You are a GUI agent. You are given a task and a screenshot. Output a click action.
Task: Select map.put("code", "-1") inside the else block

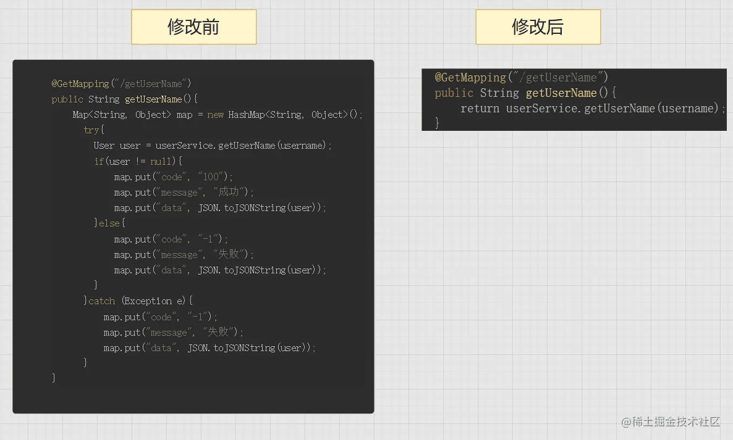[171, 239]
